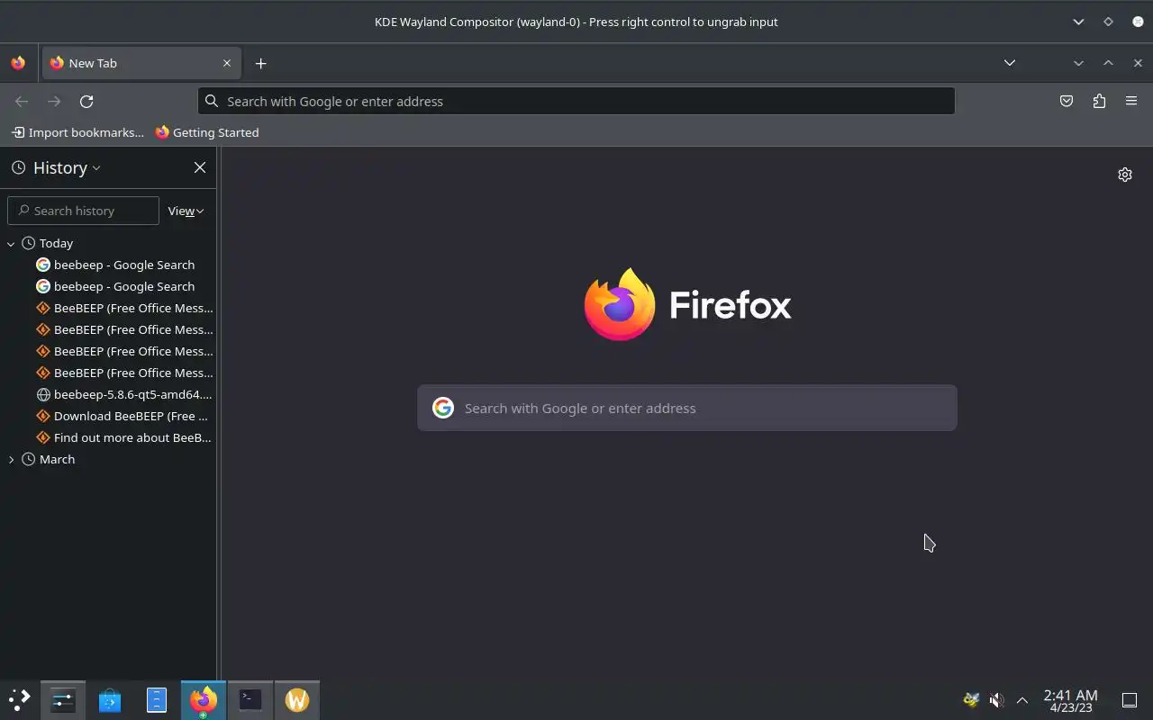Open a new tab with the plus icon
This screenshot has width=1153, height=720.
pos(260,63)
